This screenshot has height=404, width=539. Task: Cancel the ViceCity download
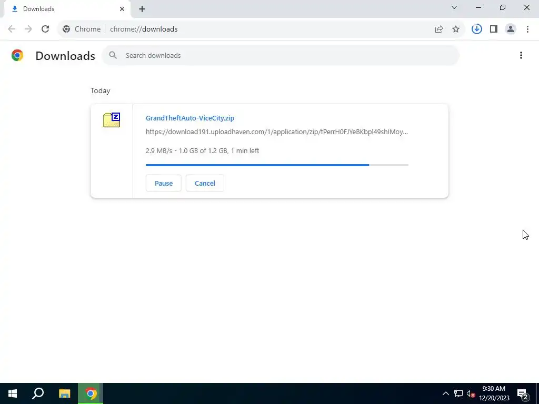(205, 183)
